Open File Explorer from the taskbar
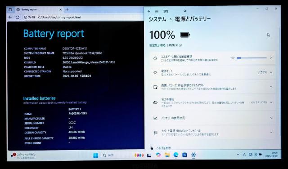This screenshot has width=288, height=169. [167, 155]
